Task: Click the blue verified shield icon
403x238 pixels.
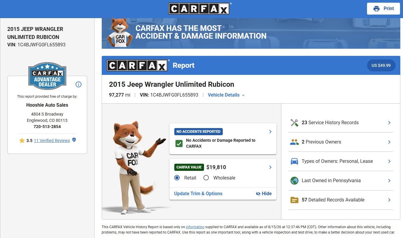Action: [x=74, y=140]
